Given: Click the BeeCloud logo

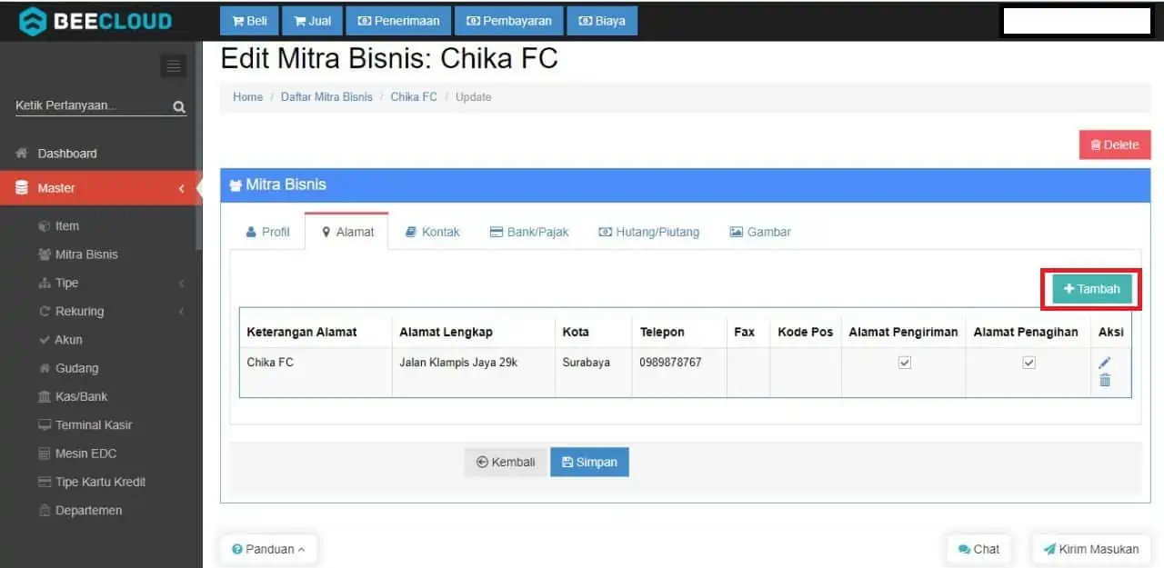Looking at the screenshot, I should [x=95, y=21].
